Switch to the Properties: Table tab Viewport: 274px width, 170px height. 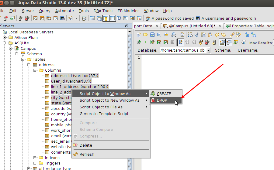[x=250, y=26]
